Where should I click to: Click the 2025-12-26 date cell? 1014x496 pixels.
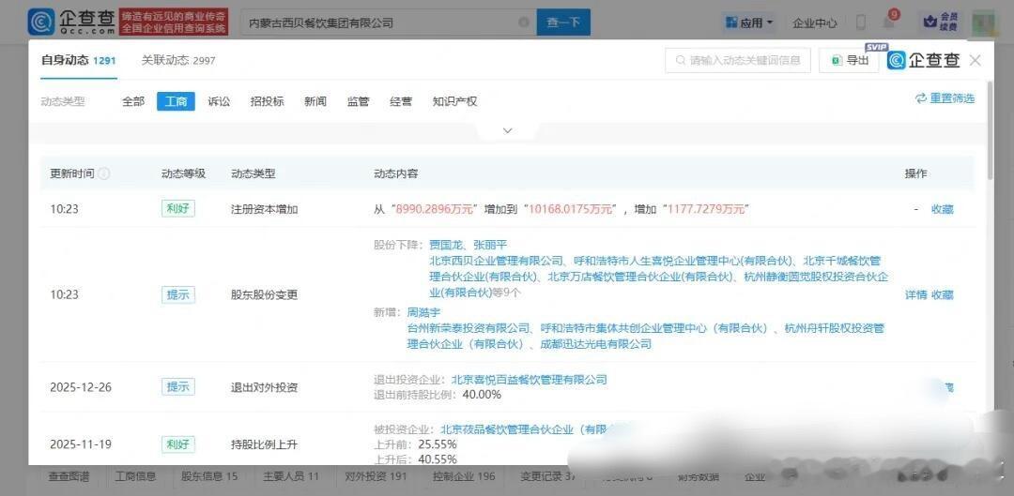point(81,387)
